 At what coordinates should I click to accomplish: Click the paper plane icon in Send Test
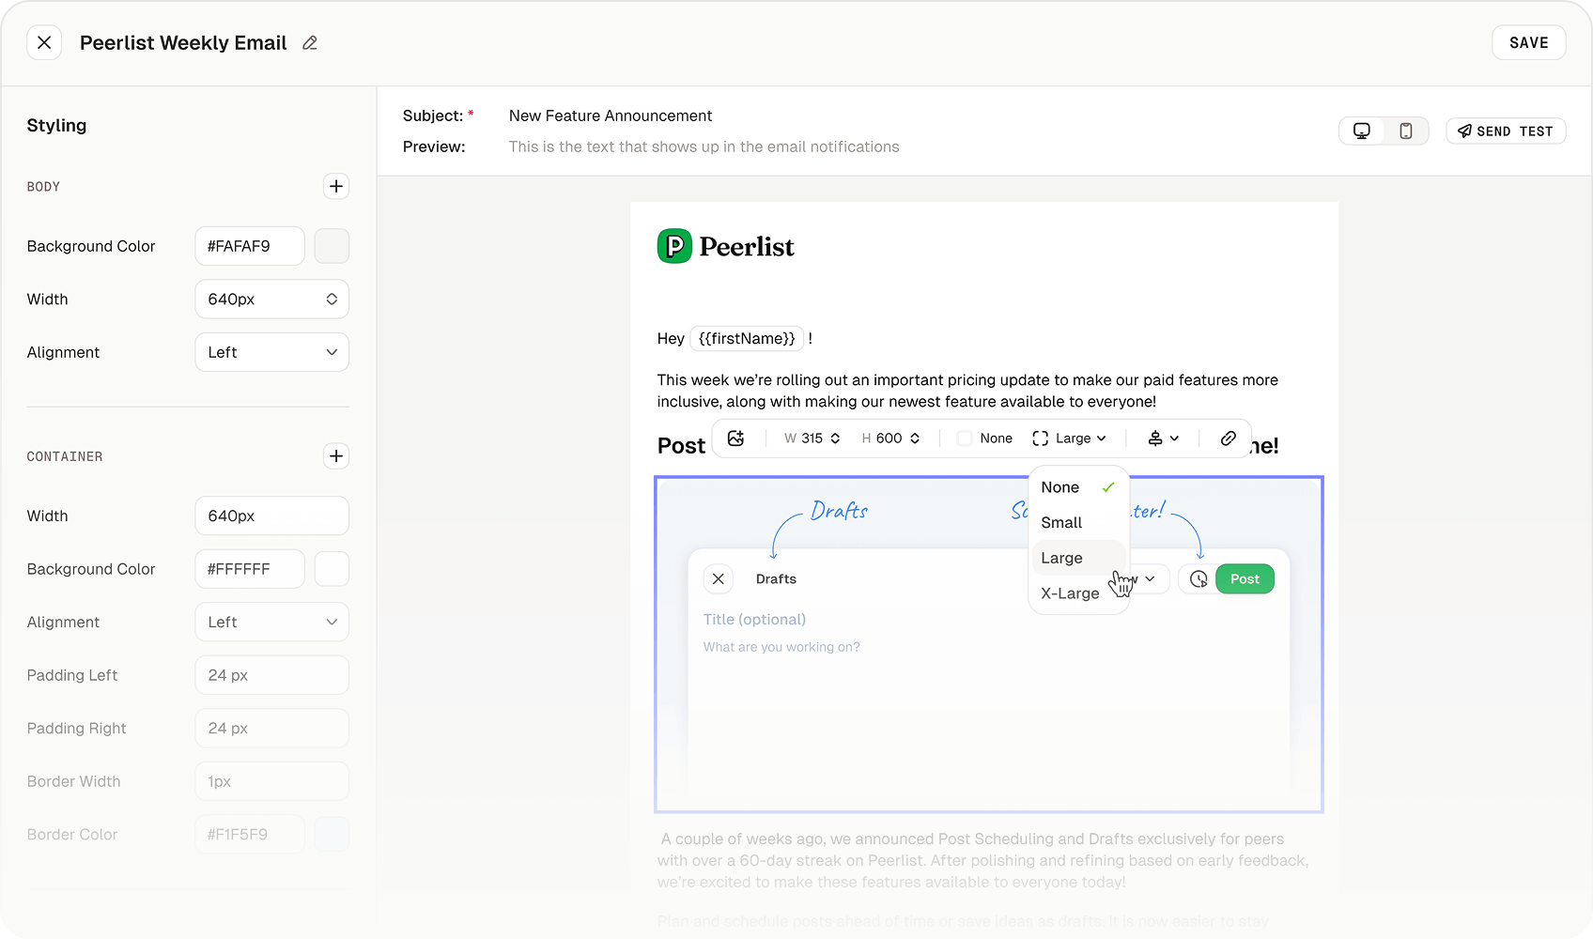pyautogui.click(x=1464, y=131)
